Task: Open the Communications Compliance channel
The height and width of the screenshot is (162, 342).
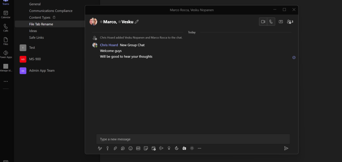Action: click(51, 11)
